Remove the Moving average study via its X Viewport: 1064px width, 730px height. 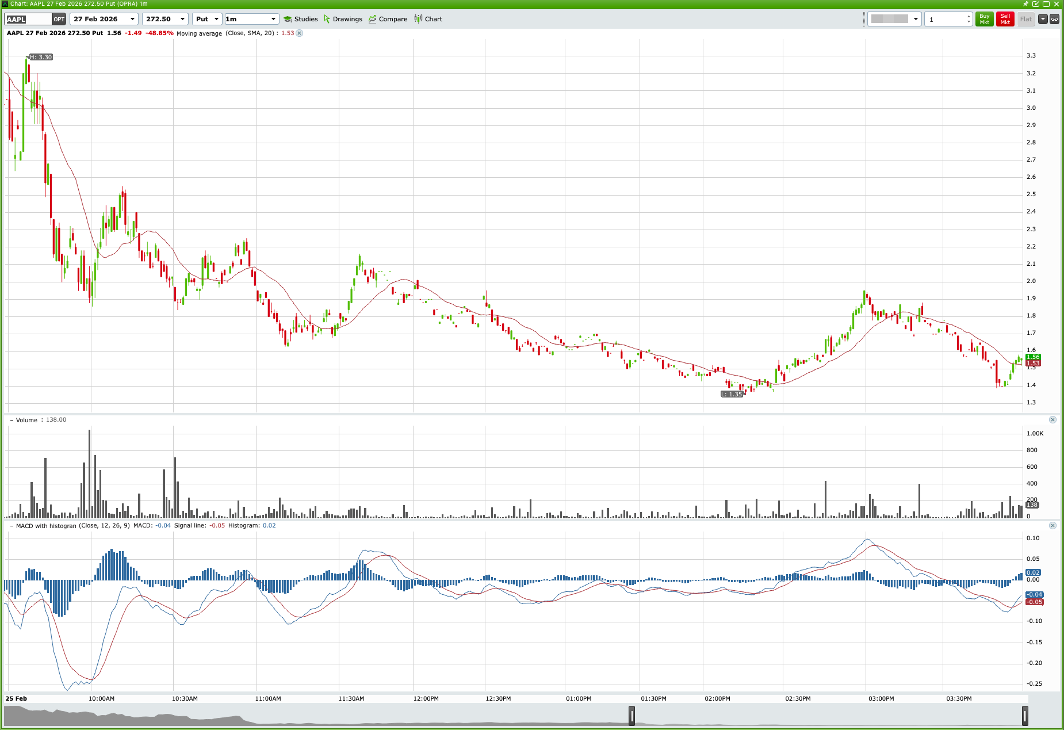(x=299, y=33)
